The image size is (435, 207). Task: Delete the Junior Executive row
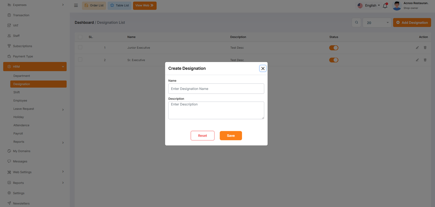(425, 48)
